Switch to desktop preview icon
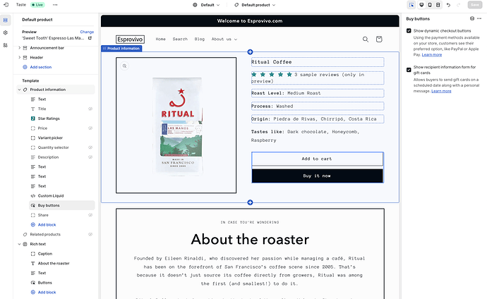 pos(421,5)
